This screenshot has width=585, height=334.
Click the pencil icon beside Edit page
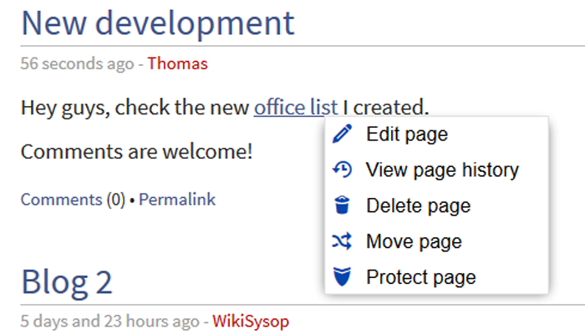(x=343, y=134)
